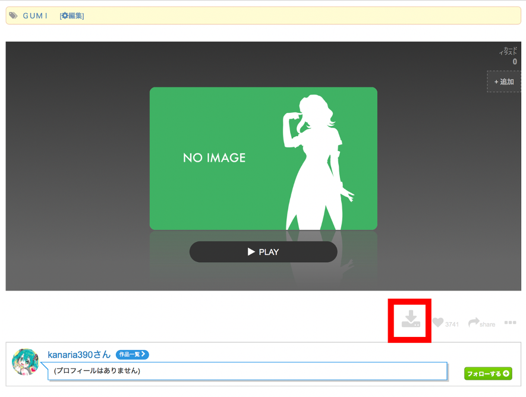Viewport: 526px width, 397px height.
Task: Click the カードイラスト counter label
Action: [x=509, y=51]
